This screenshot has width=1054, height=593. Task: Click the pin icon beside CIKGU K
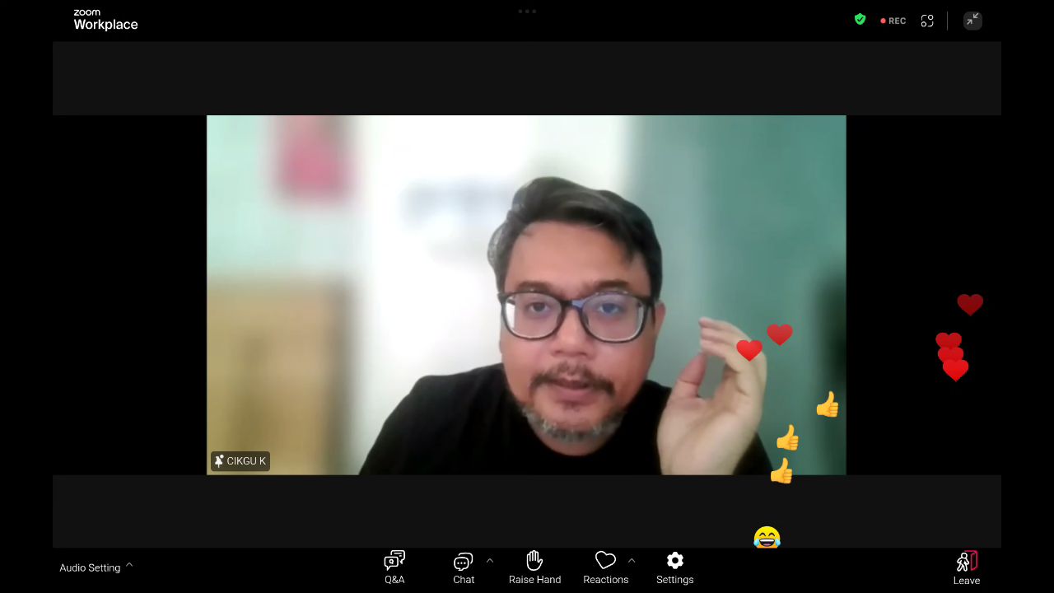pos(219,461)
